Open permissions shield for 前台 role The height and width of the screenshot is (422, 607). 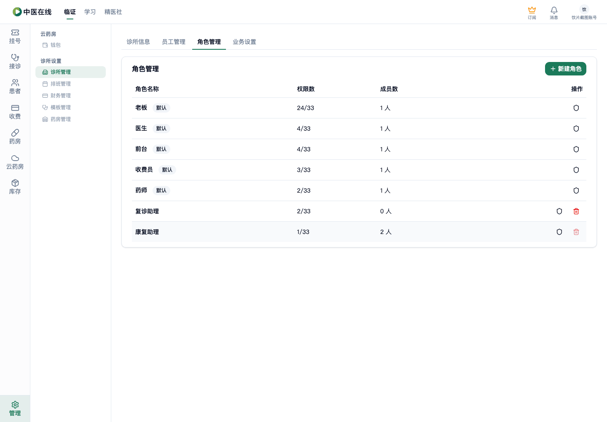pyautogui.click(x=576, y=149)
